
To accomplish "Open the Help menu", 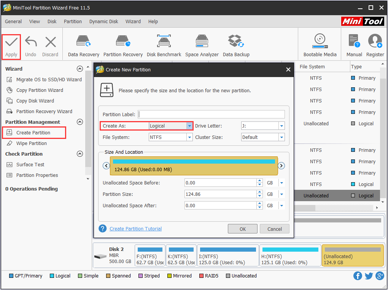I will pyautogui.click(x=153, y=22).
